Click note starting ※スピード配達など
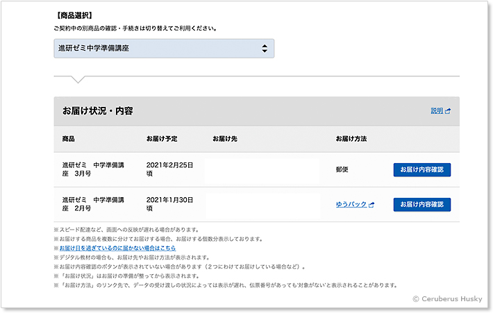Screen dimensions: 493x313 tap(126, 230)
